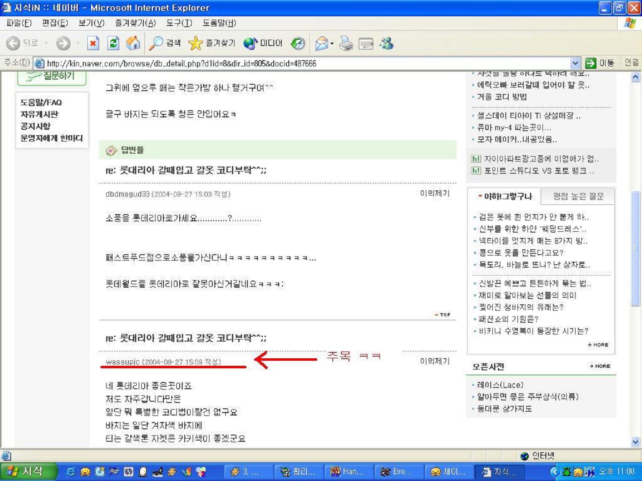The image size is (642, 481).
Task: Open the 자유게시판 sidebar link
Action: [39, 114]
